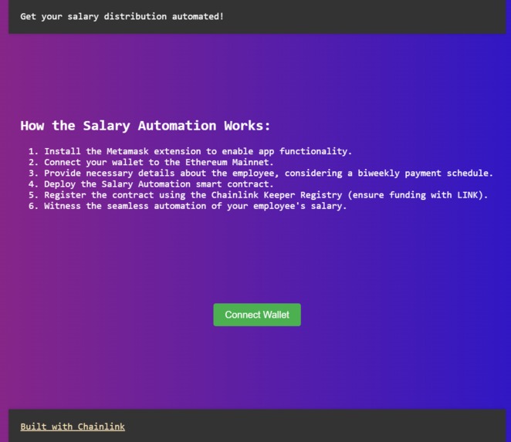Click step 2 about connecting to Ethereum Mainnet
511x442 pixels.
(x=159, y=162)
